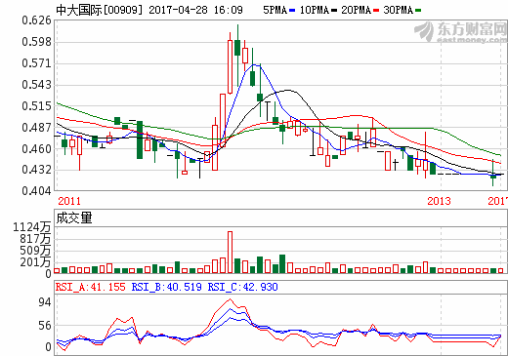Click the 0.460 price axis label

point(37,149)
